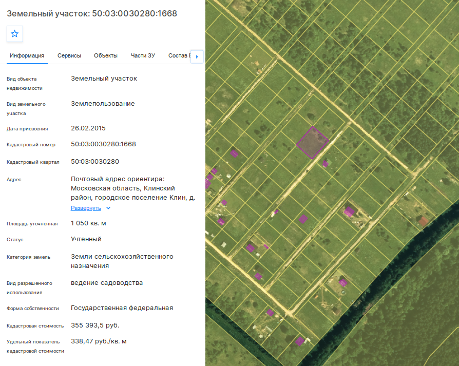The width and height of the screenshot is (459, 366).
Task: Select the highlighted purple parcel on map
Action: 312,143
